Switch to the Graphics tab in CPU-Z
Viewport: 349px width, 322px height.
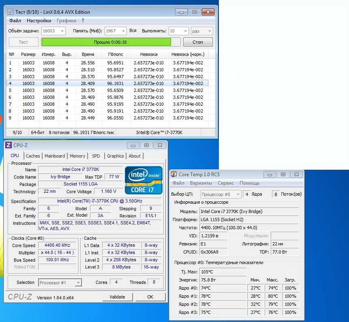pos(115,156)
